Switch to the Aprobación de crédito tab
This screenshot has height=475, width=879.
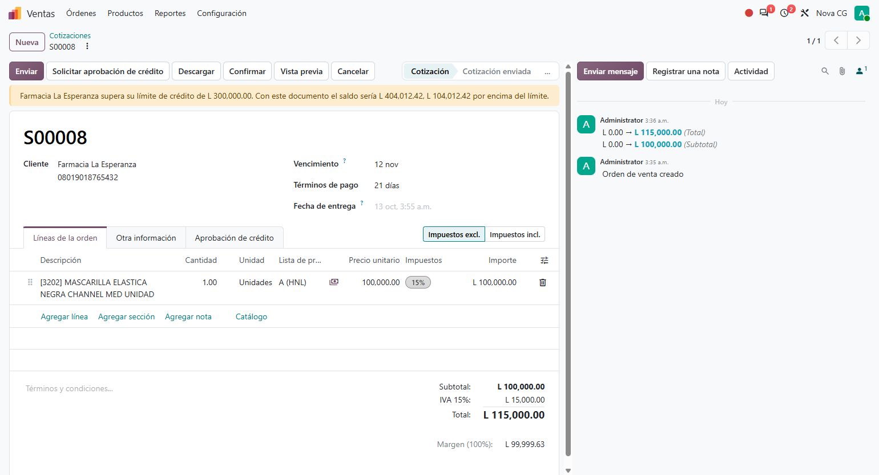pos(235,238)
